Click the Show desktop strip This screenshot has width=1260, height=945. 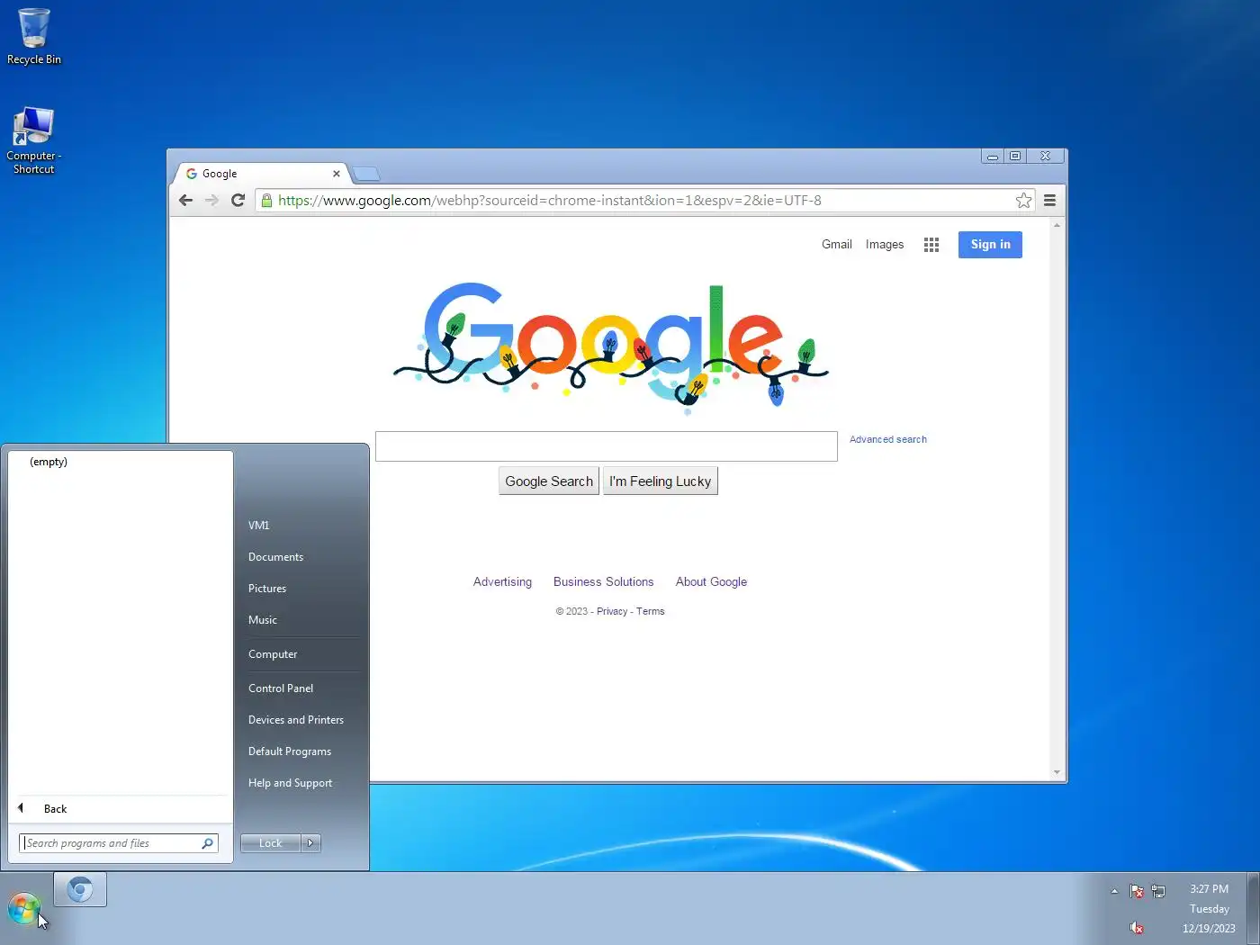[x=1253, y=909]
